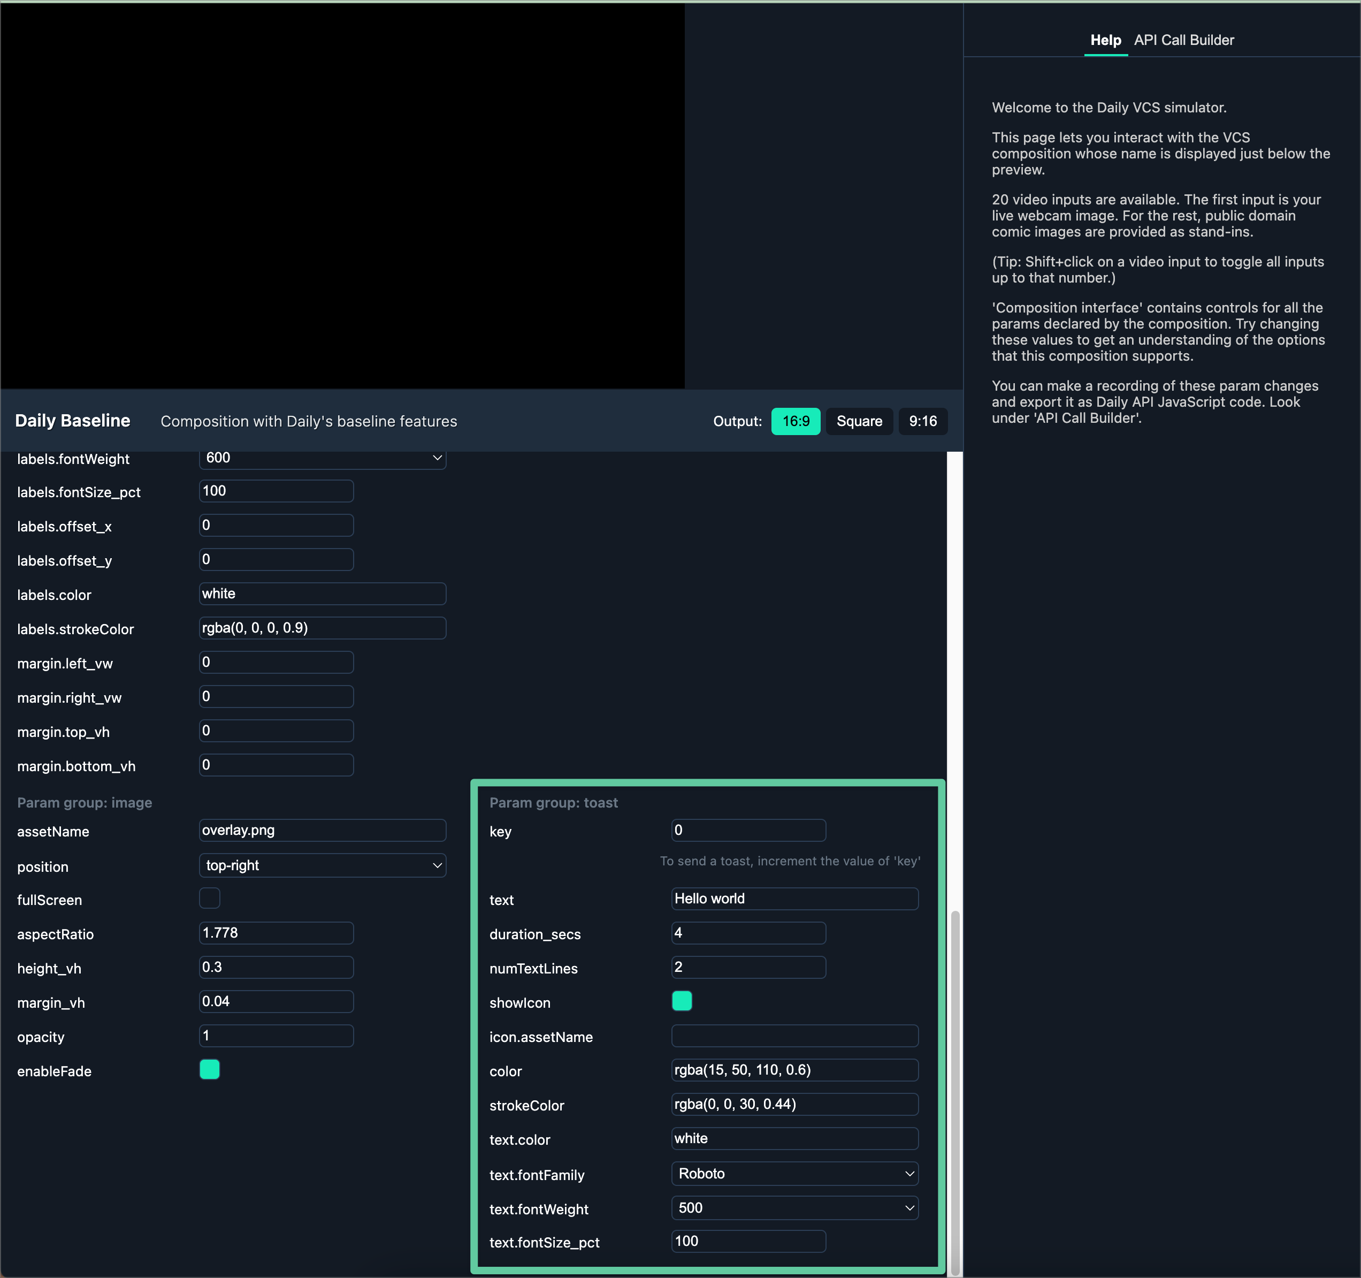Select the 9:16 output format
1361x1278 pixels.
(x=922, y=421)
